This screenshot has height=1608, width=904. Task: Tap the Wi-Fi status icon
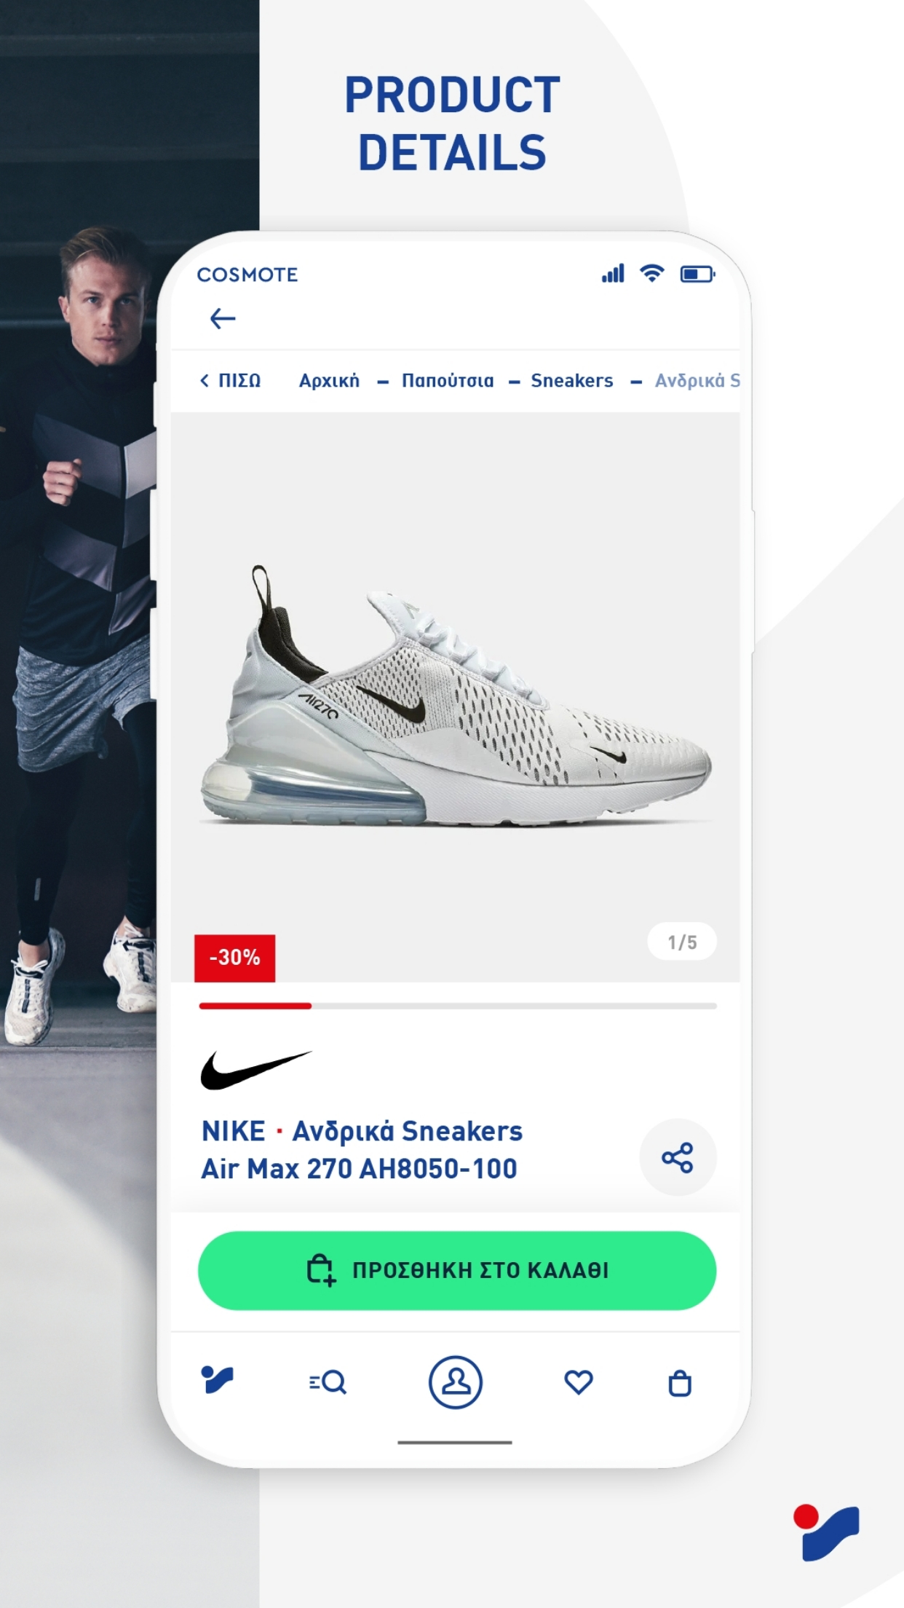pyautogui.click(x=651, y=273)
